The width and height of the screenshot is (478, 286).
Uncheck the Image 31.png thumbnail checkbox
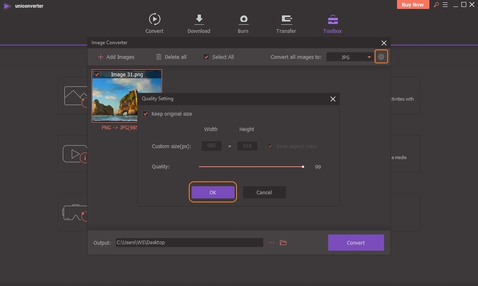(x=97, y=74)
